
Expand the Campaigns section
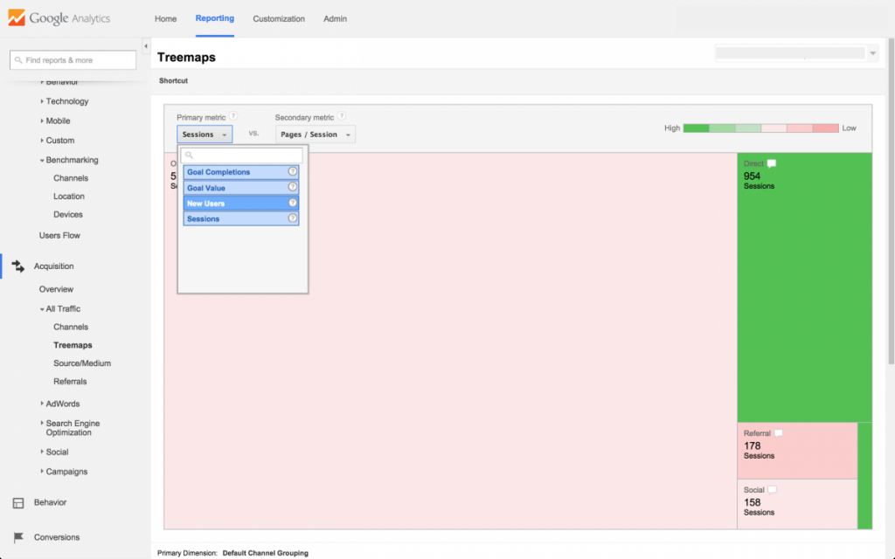42,471
